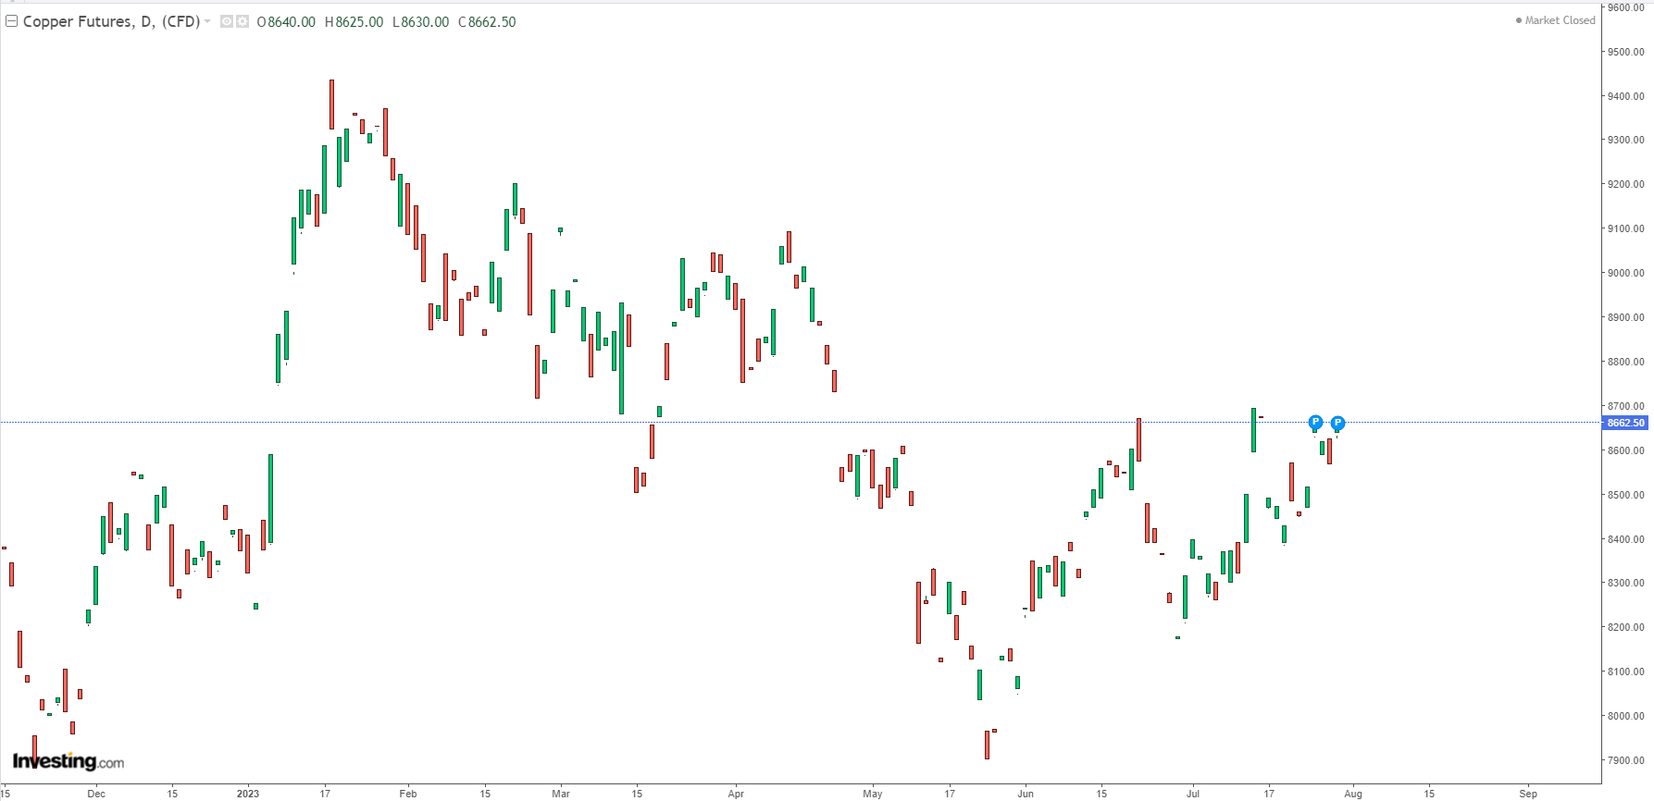This screenshot has height=801, width=1654.
Task: Collapse the Copper Futures legend box
Action: (x=12, y=21)
